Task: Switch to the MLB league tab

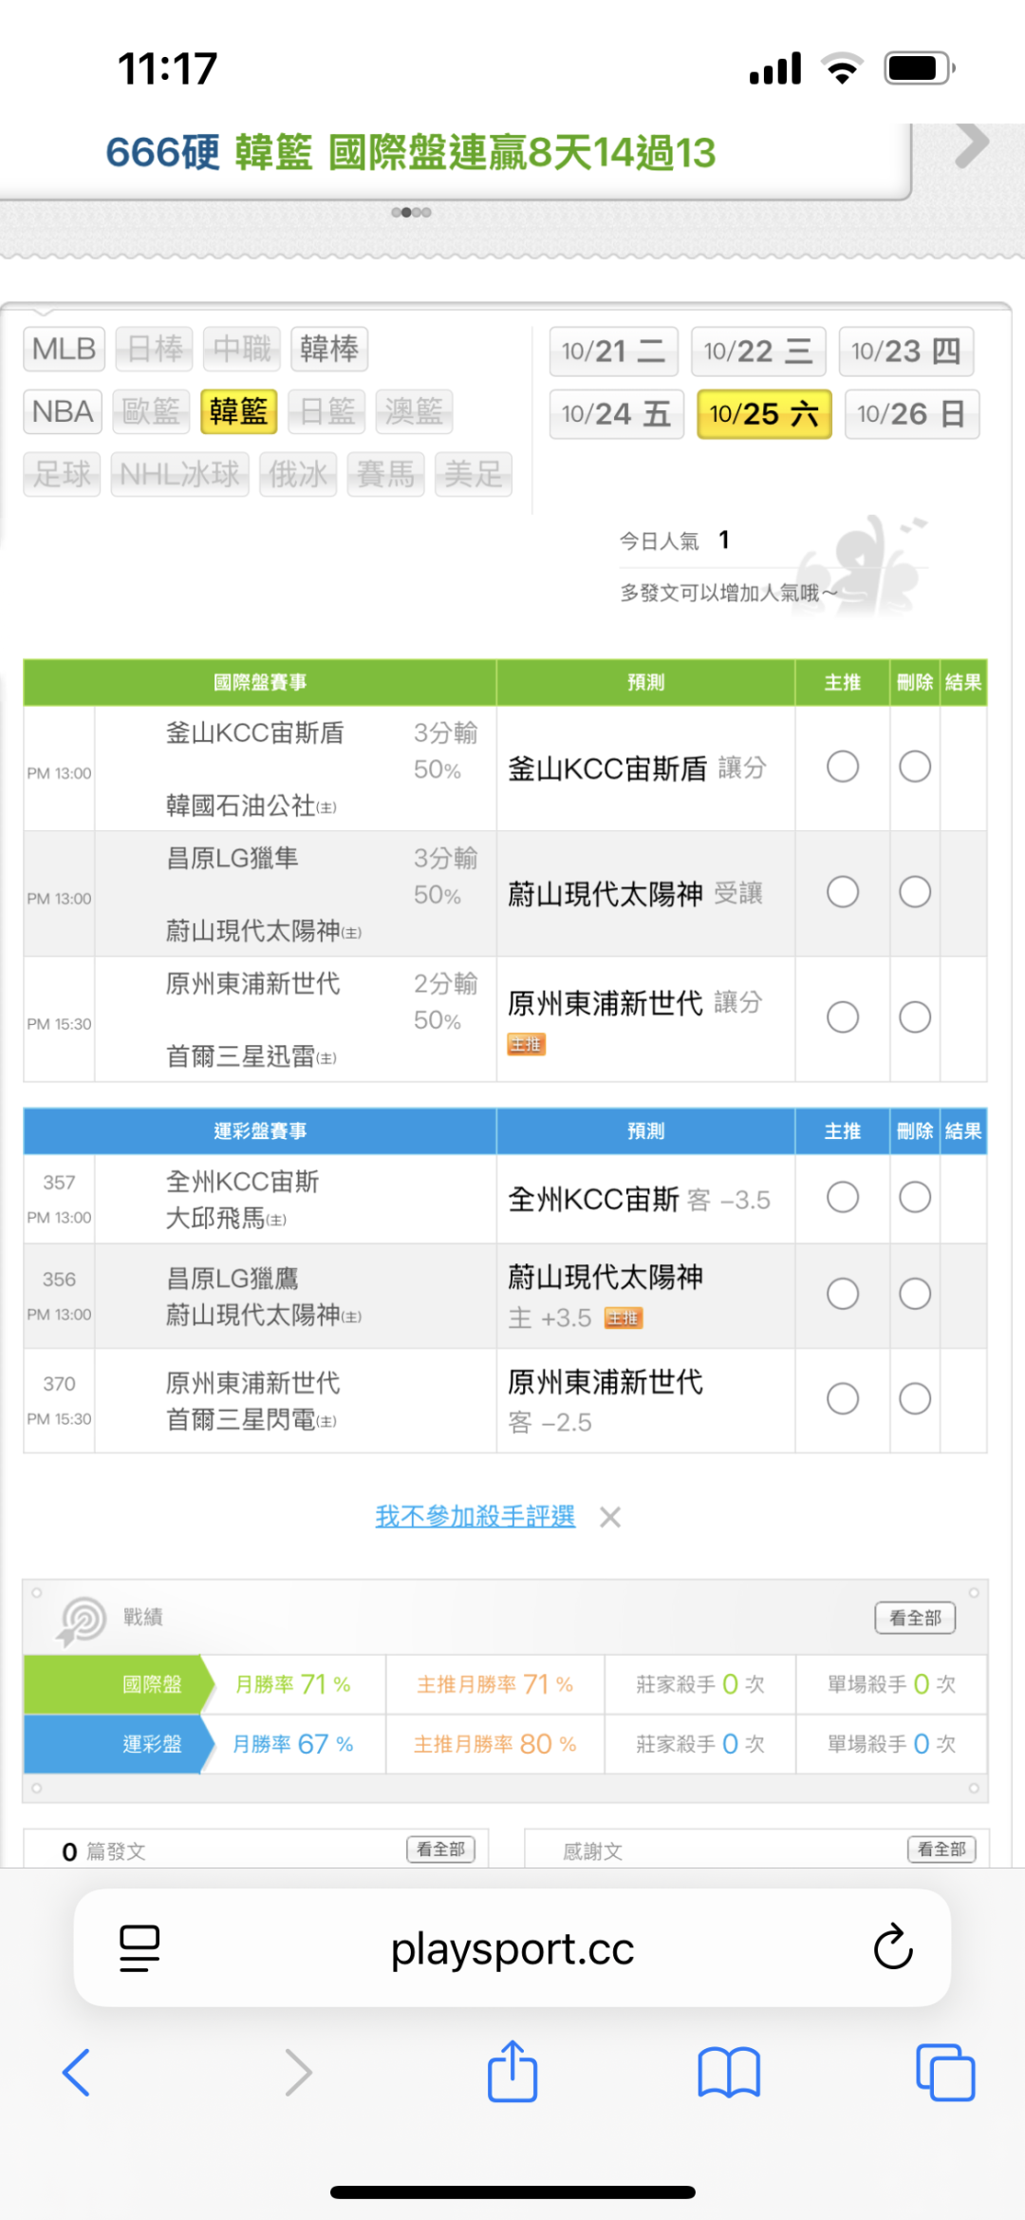Action: (x=64, y=349)
